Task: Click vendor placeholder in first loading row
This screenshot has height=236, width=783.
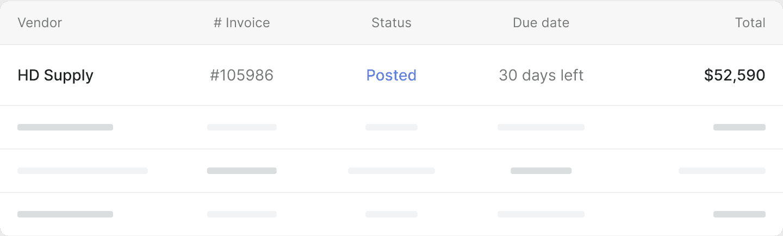Action: 65,127
